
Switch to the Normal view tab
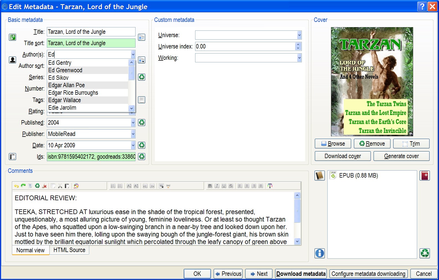click(30, 250)
